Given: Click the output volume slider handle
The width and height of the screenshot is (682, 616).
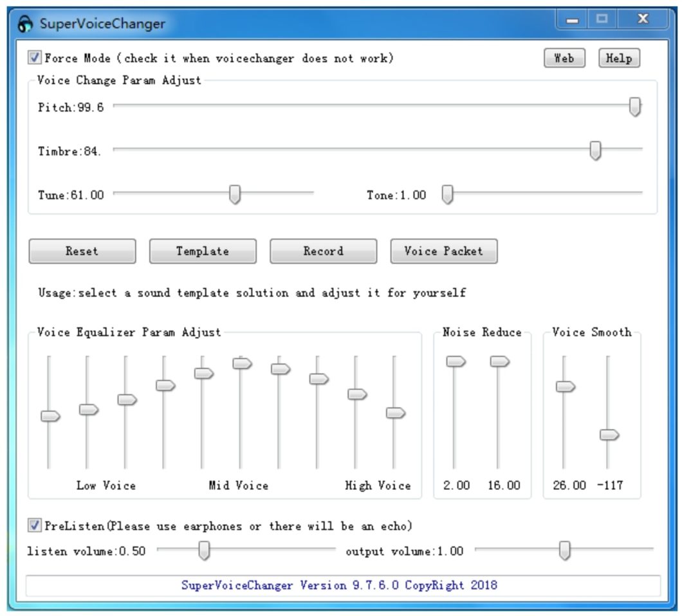Looking at the screenshot, I should click(564, 550).
